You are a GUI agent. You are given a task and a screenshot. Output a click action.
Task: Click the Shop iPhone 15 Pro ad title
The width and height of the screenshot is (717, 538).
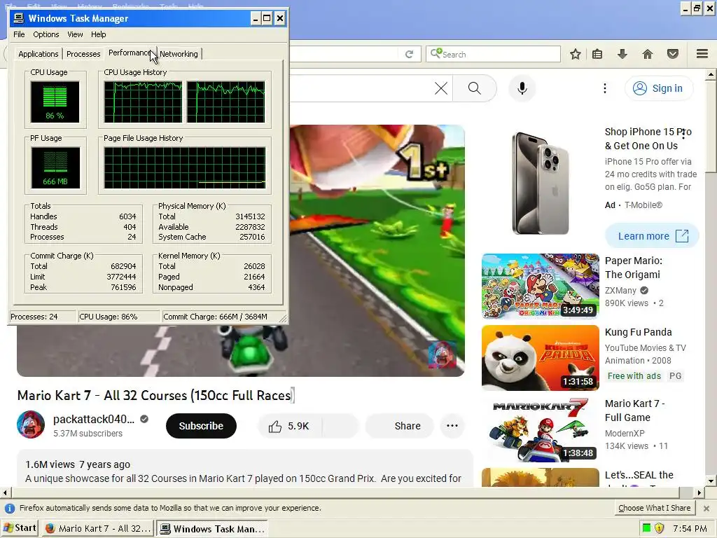point(648,139)
